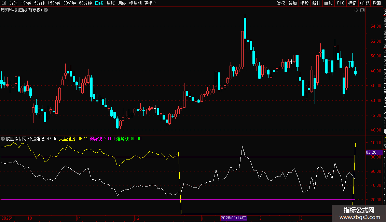Click the 2026/01/14/三 date marker
The width and height of the screenshot is (386, 222).
click(234, 218)
